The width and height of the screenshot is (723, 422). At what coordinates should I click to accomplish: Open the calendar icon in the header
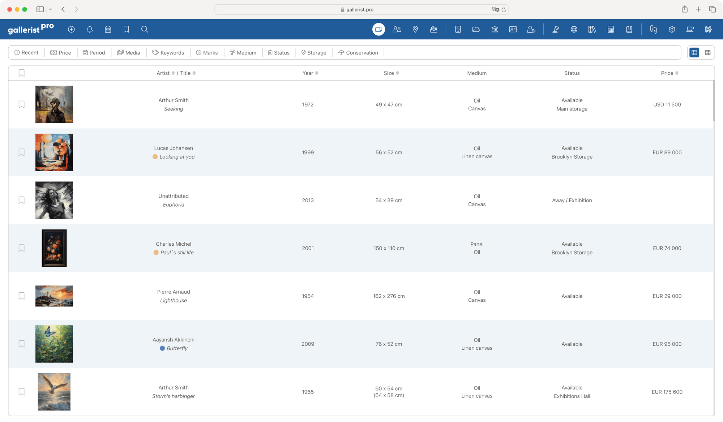(x=108, y=29)
